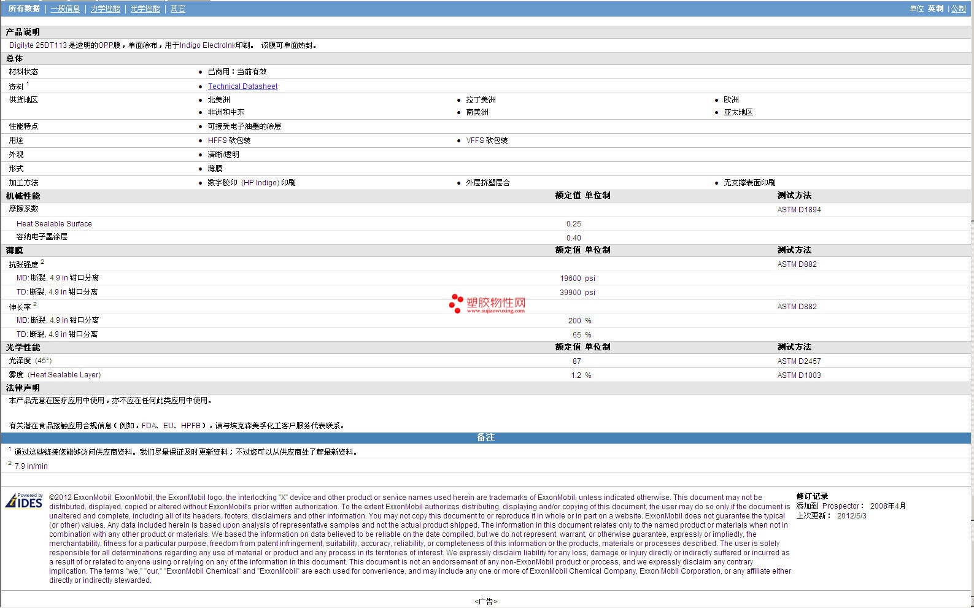Click 无支撑表面印刷 processing entry
Viewport: 974px width, 608px height.
point(749,183)
